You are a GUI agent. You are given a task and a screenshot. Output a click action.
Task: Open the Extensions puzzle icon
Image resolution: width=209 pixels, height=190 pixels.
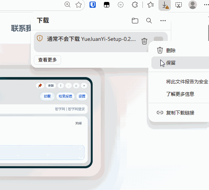(135, 5)
